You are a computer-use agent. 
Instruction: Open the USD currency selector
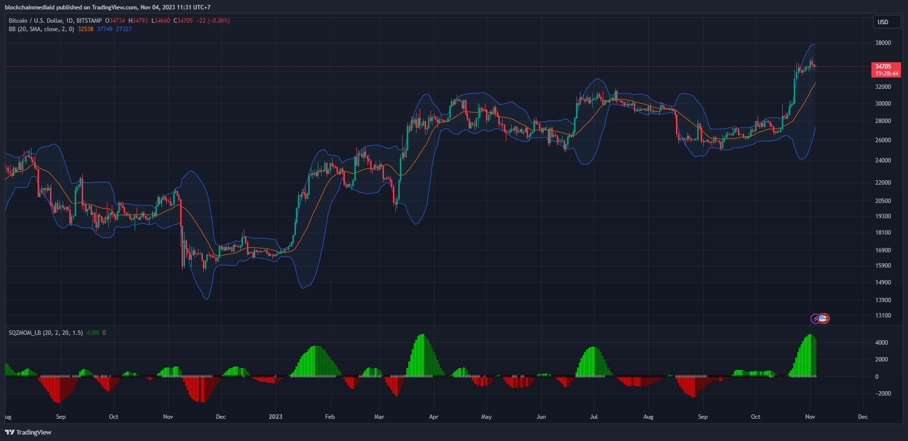click(x=886, y=22)
